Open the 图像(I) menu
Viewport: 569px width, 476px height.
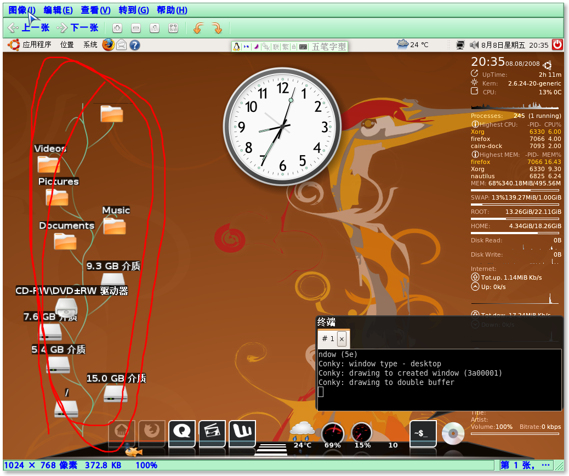click(x=22, y=10)
